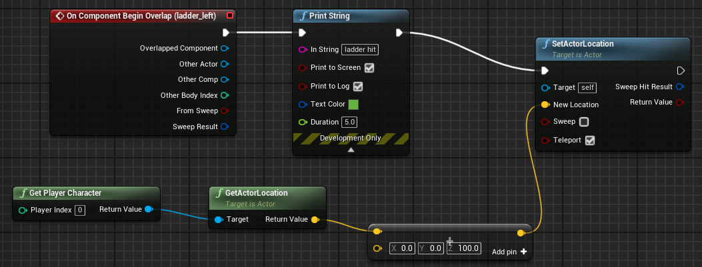Click the Player Index input pin
Screen dimensions: 702x267
click(23, 210)
